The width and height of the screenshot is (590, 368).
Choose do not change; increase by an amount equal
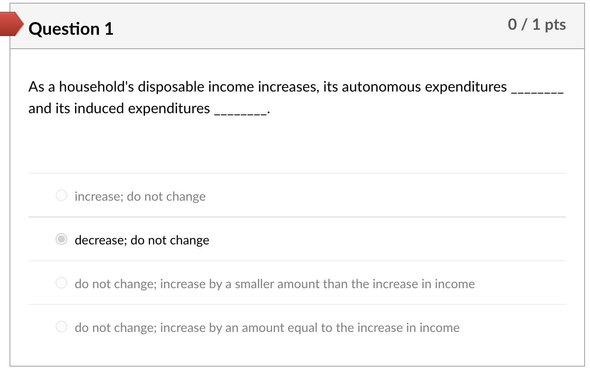(61, 327)
